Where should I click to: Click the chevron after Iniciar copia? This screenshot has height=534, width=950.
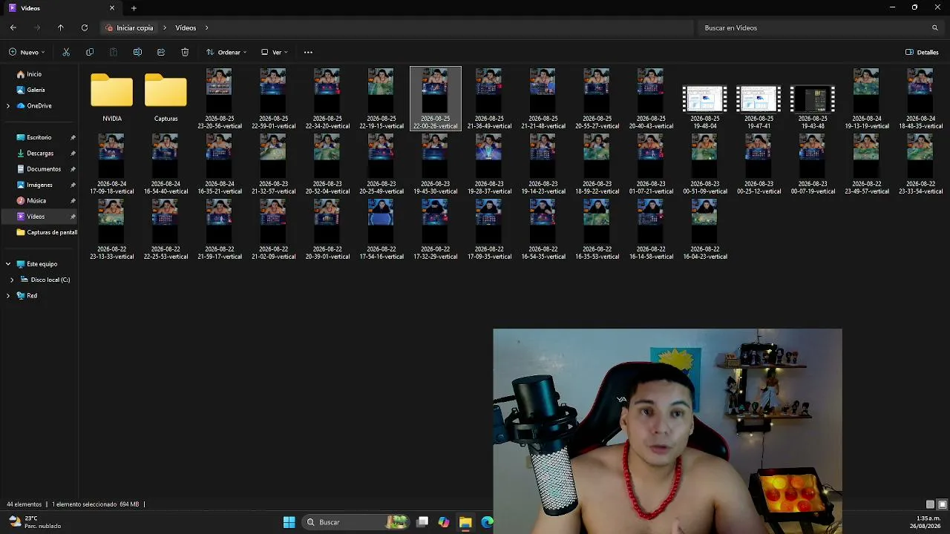tap(165, 27)
